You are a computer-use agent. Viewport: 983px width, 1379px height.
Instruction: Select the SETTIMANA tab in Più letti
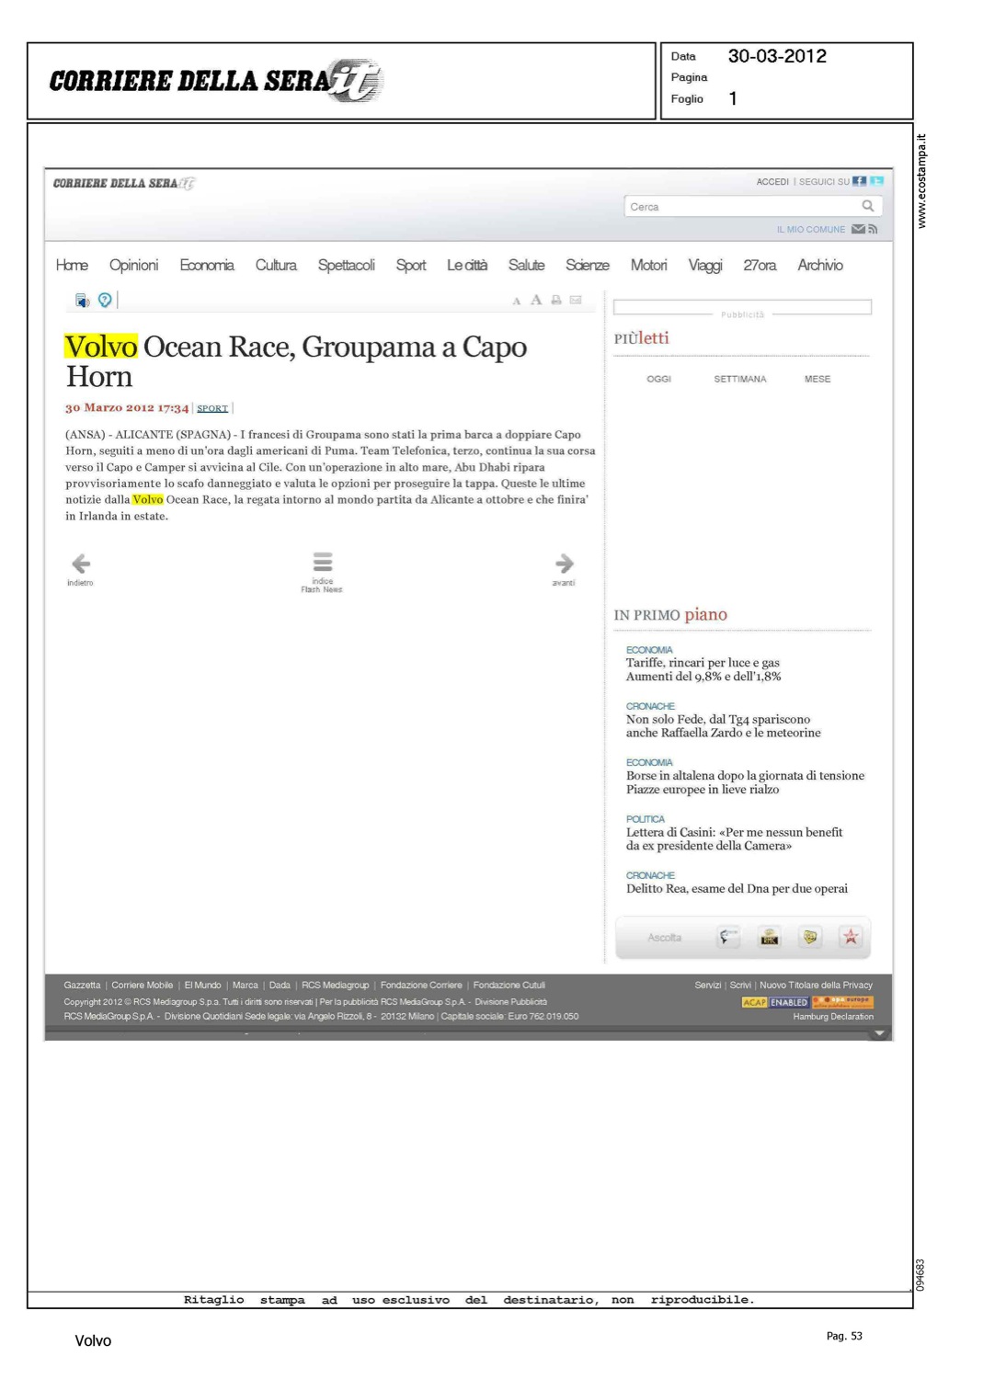(x=739, y=379)
